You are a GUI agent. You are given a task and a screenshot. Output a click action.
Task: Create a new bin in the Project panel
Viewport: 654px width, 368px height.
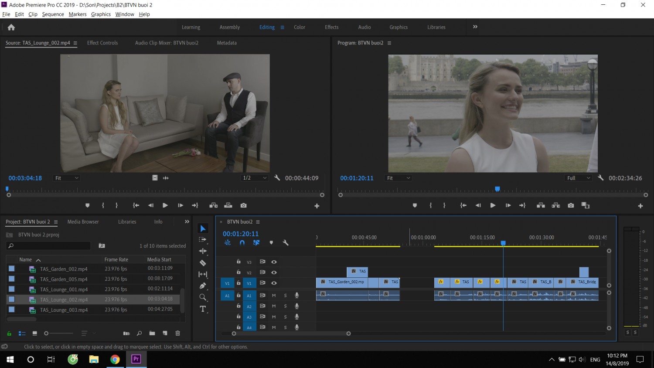pyautogui.click(x=152, y=333)
